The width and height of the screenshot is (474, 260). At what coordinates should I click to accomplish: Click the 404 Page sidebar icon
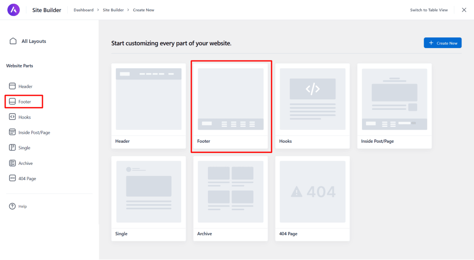pos(12,179)
